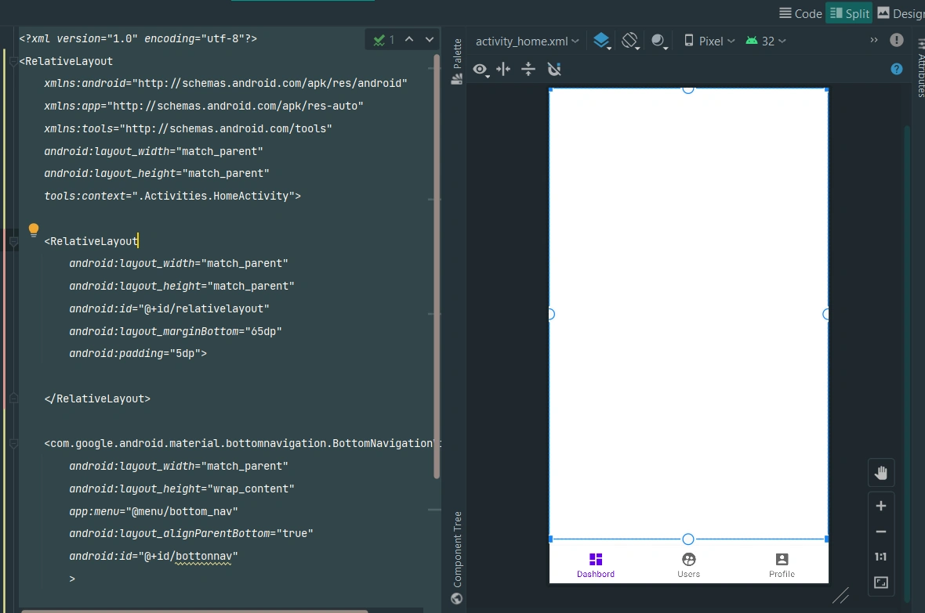The width and height of the screenshot is (925, 613).
Task: Open the blue help question icon
Action: pyautogui.click(x=897, y=69)
